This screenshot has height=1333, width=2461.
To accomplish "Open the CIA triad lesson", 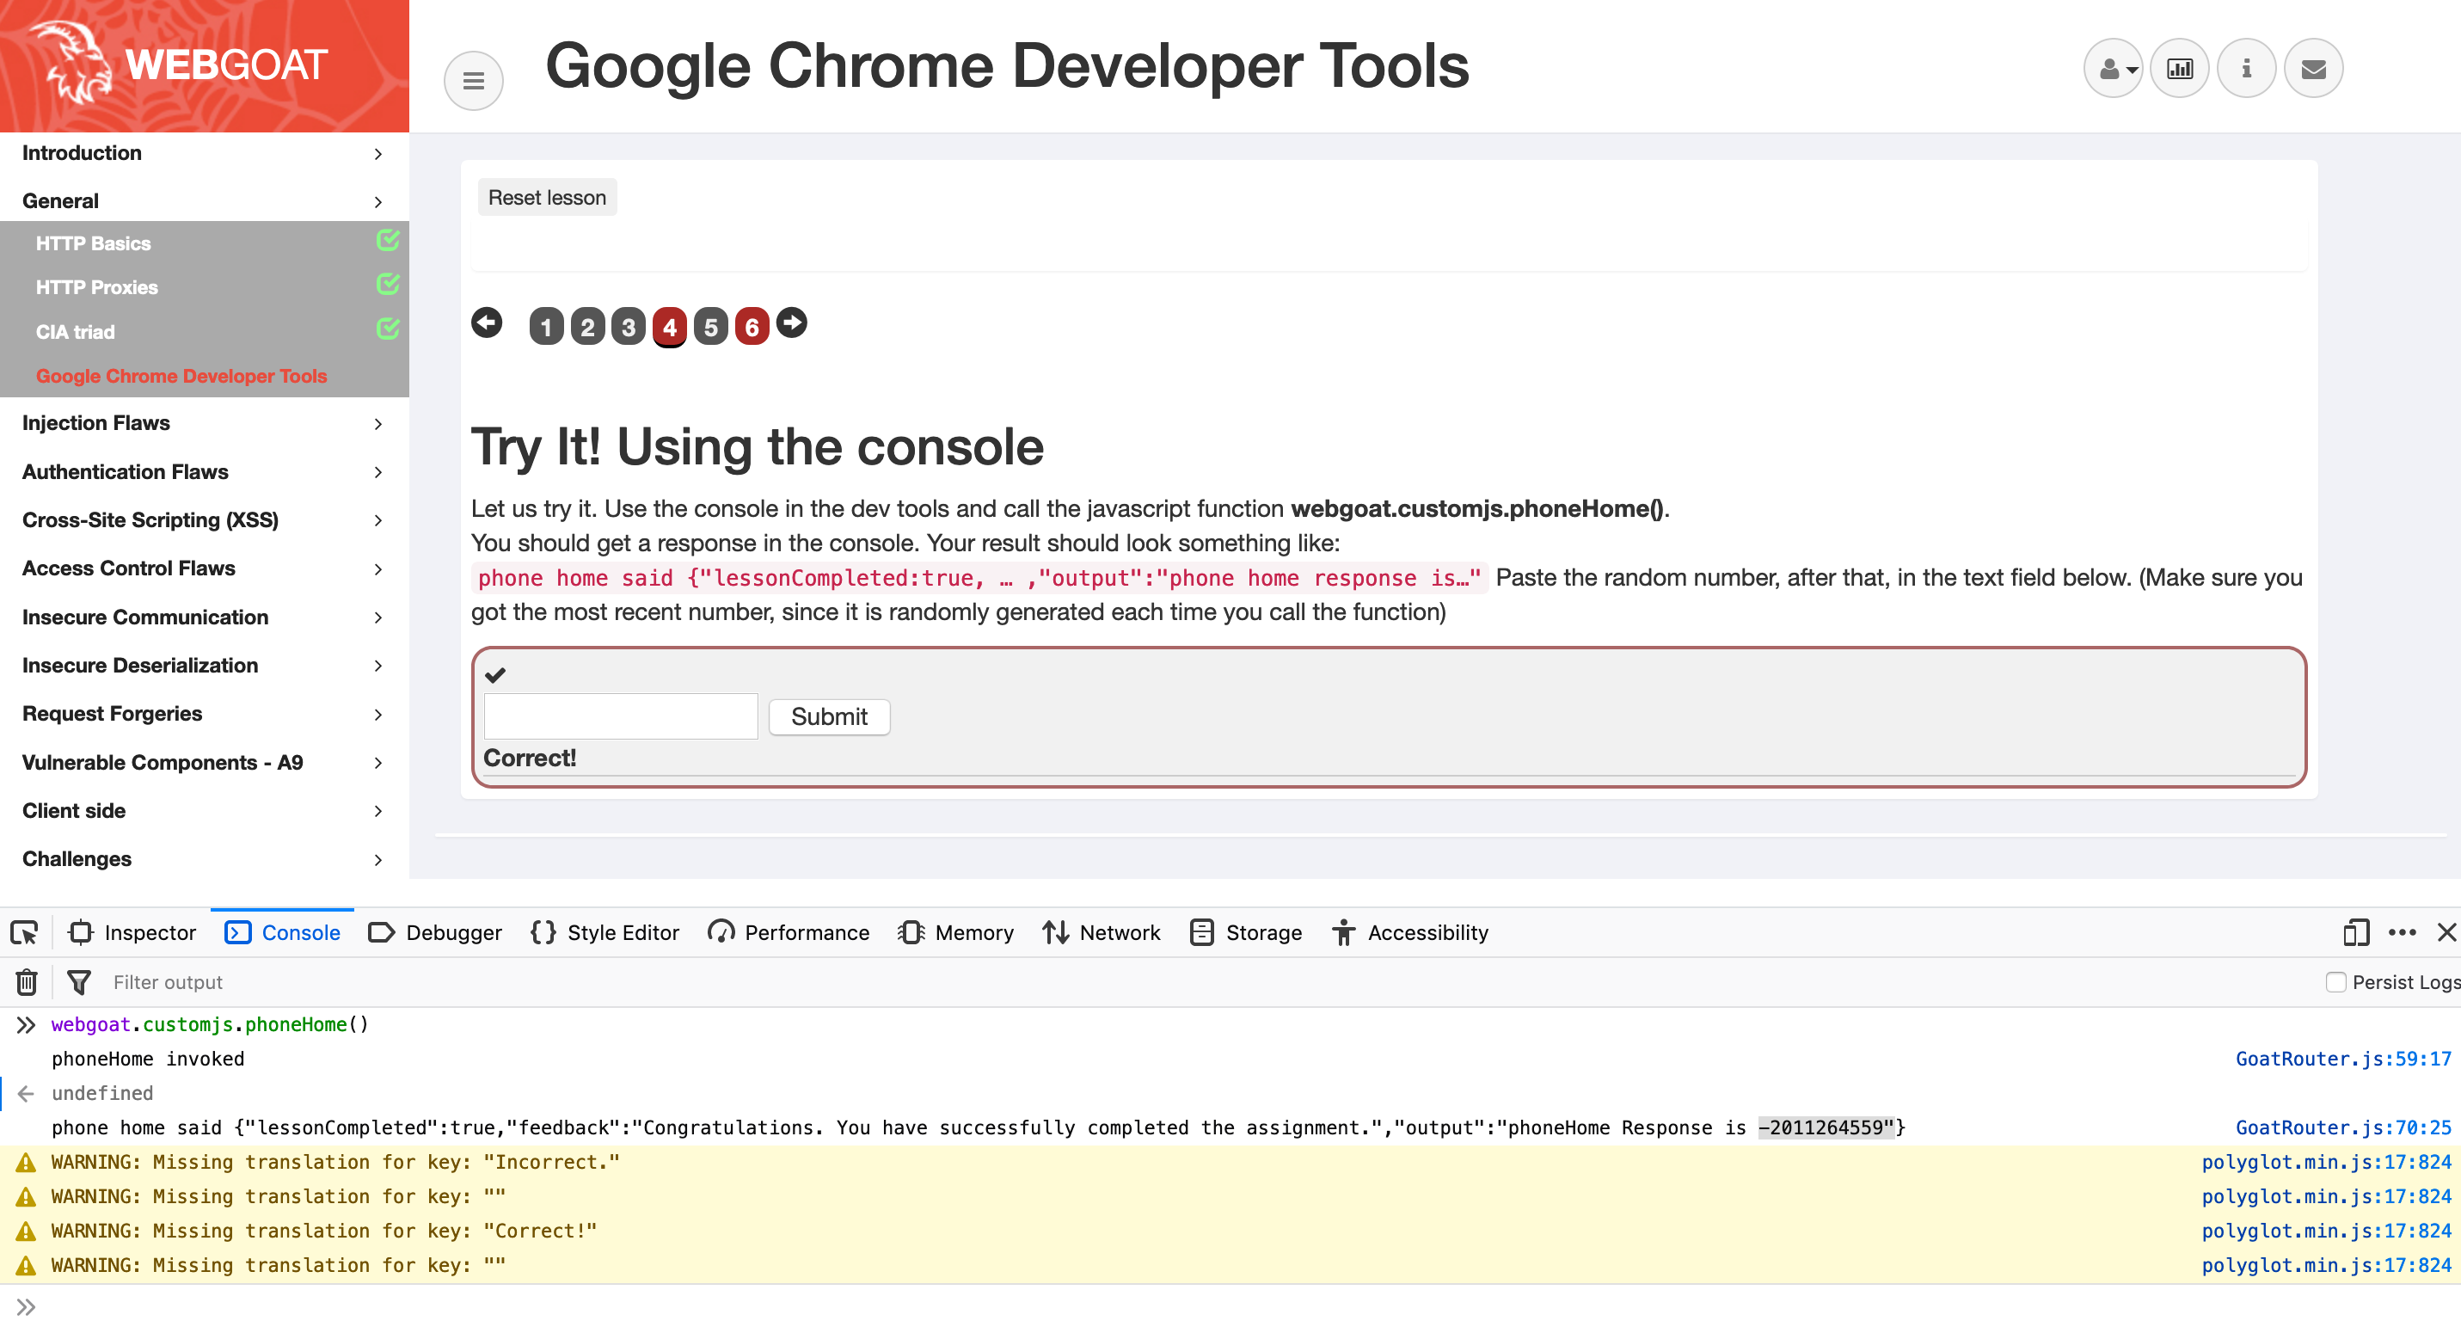I will 76,333.
